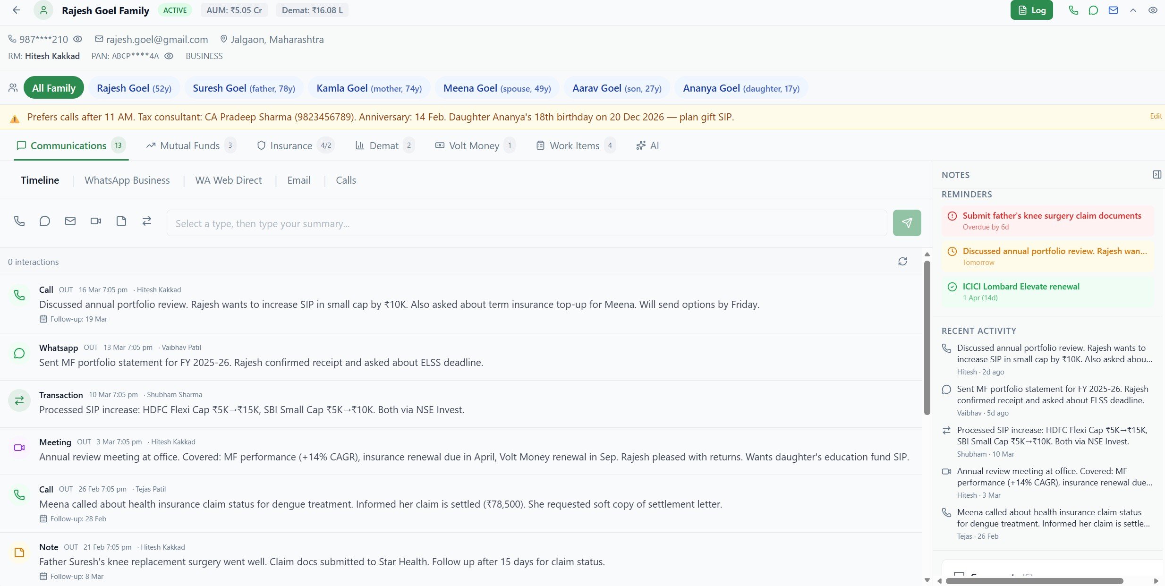The width and height of the screenshot is (1165, 586).
Task: Switch to WhatsApp Business sub-tab
Action: tap(127, 180)
